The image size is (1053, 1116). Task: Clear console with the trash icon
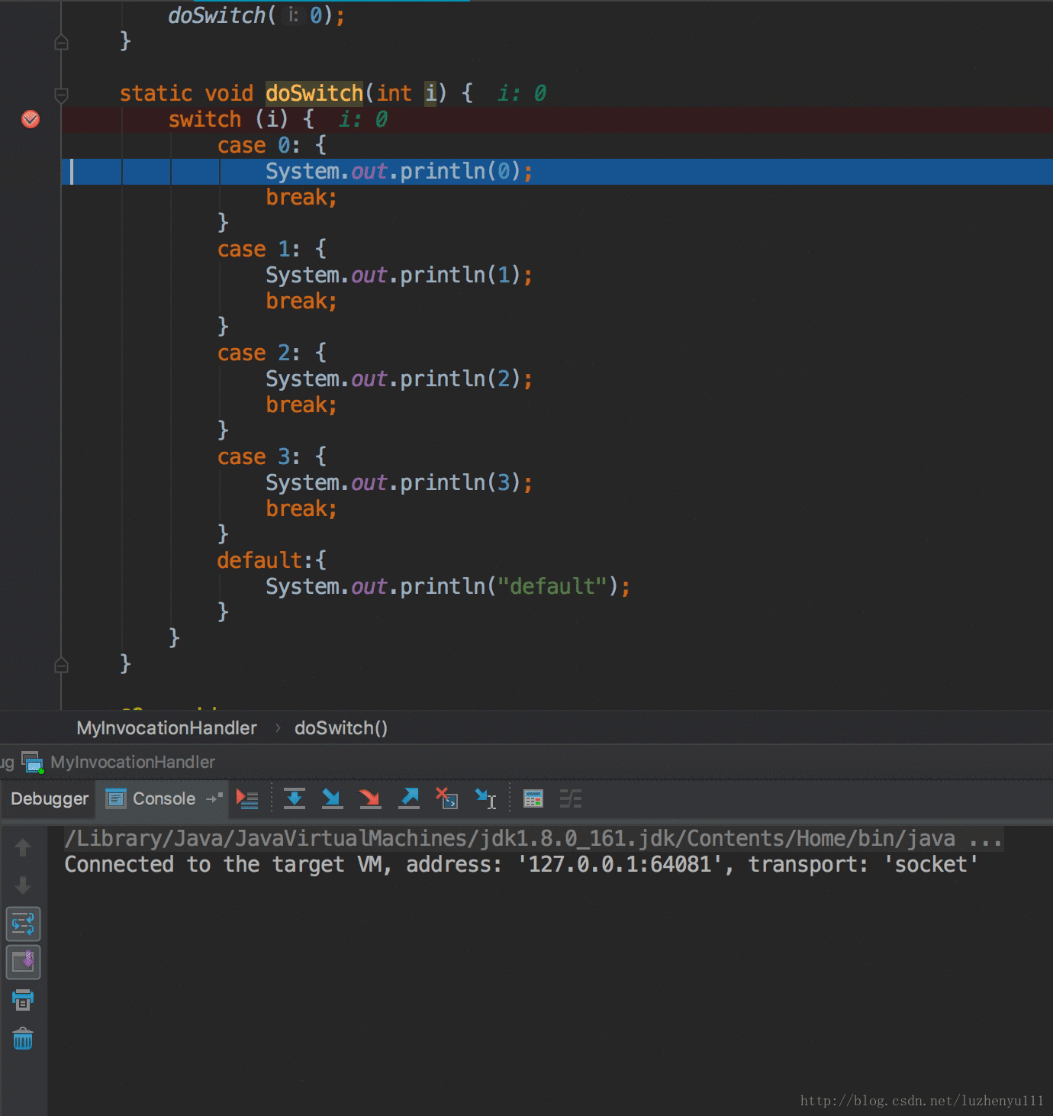[23, 1039]
